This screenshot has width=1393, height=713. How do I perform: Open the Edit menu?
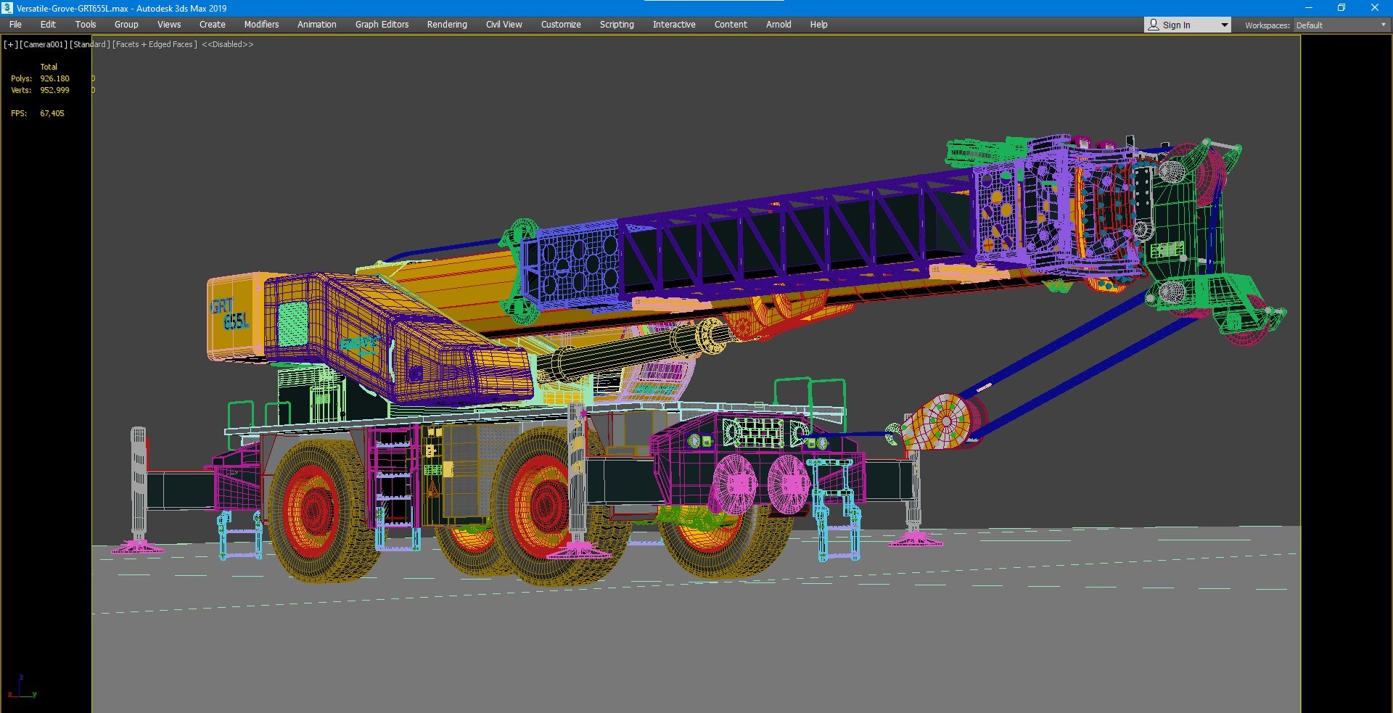point(48,25)
